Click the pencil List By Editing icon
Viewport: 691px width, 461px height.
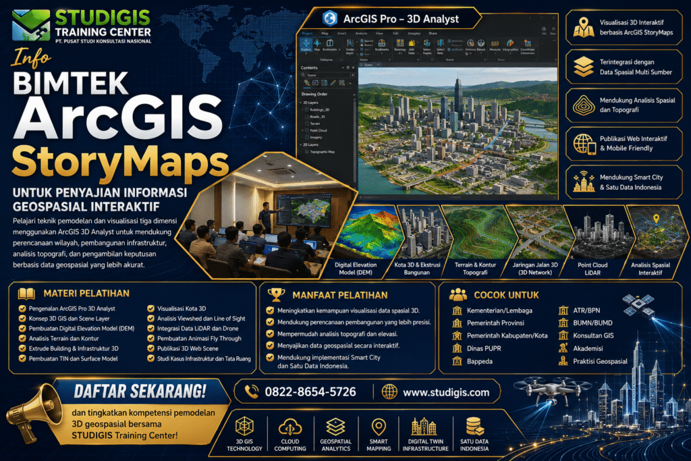click(333, 82)
